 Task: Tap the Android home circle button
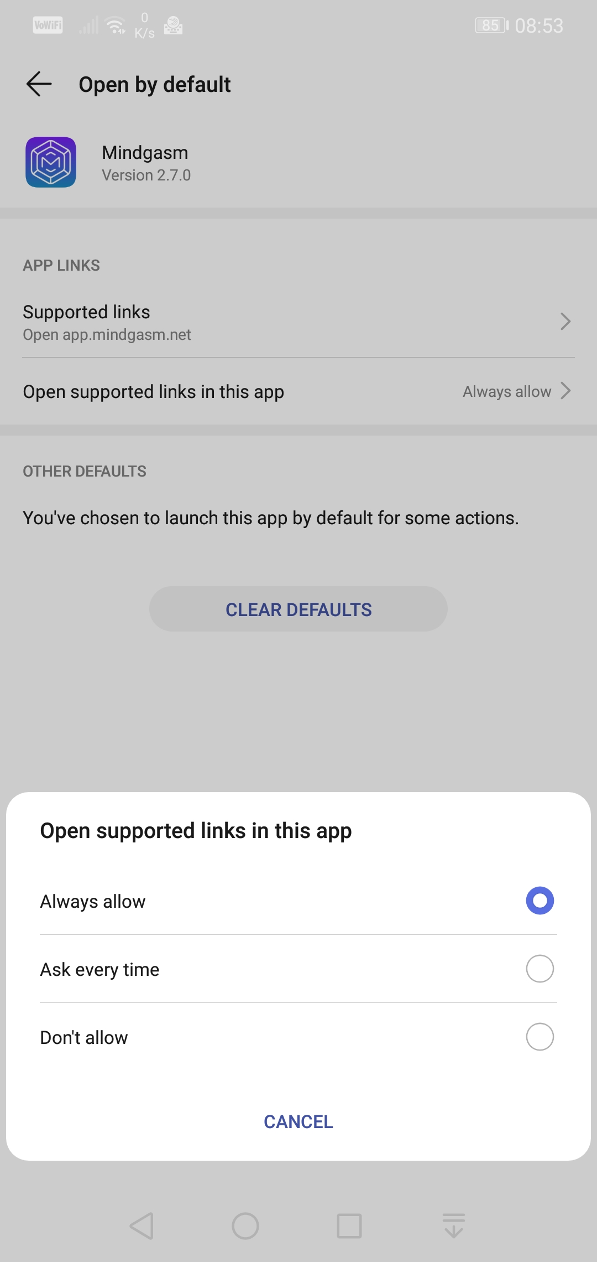245,1225
